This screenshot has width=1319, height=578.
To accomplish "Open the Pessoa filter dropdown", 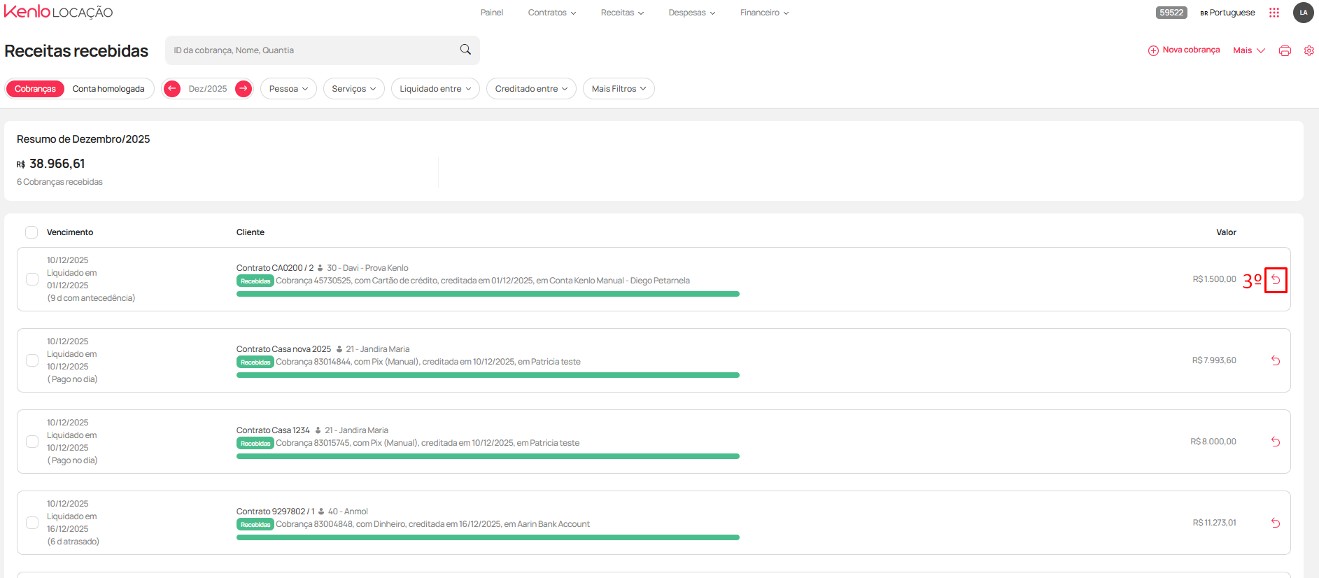I will point(288,89).
